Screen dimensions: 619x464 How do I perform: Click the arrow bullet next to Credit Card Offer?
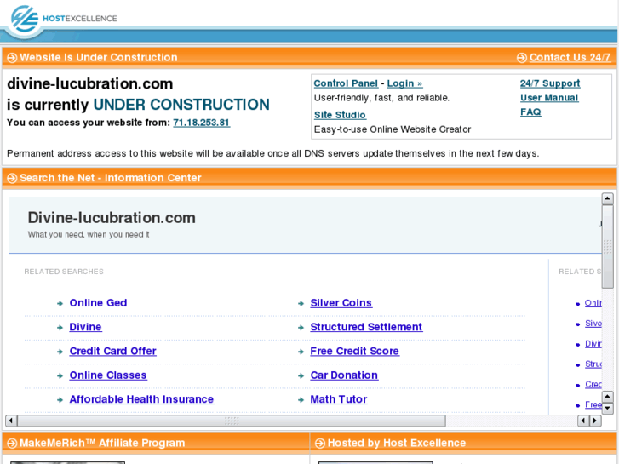point(60,352)
